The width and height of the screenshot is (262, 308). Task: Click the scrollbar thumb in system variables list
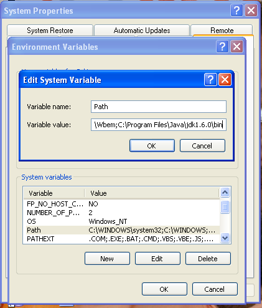point(225,207)
